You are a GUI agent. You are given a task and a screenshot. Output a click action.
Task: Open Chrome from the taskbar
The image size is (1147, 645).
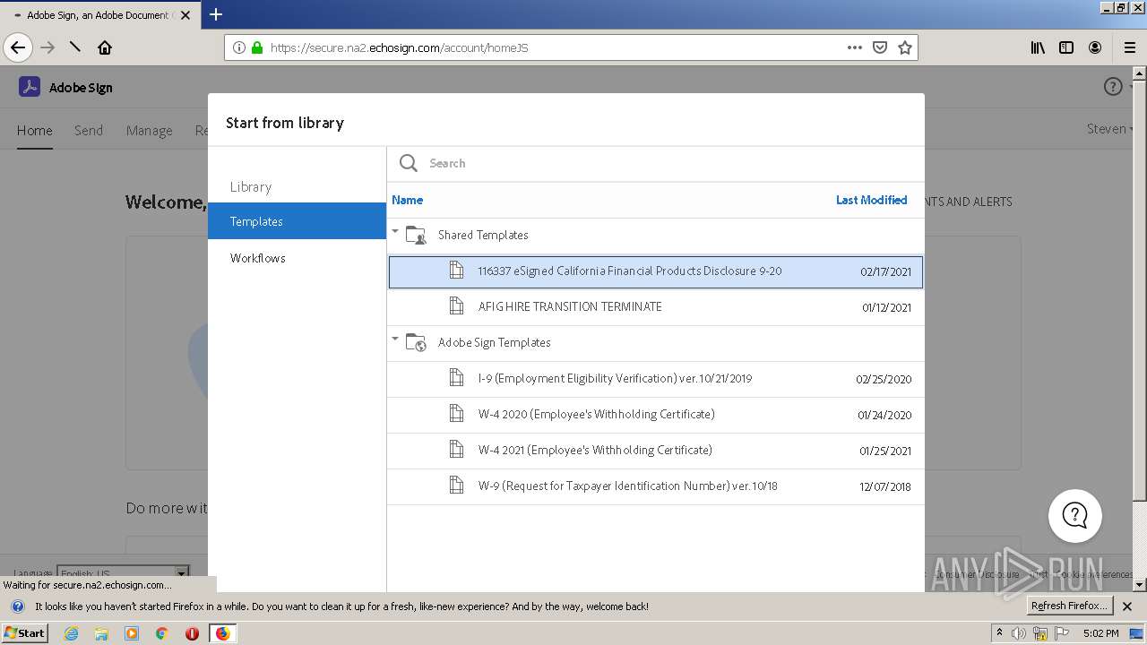pyautogui.click(x=161, y=633)
